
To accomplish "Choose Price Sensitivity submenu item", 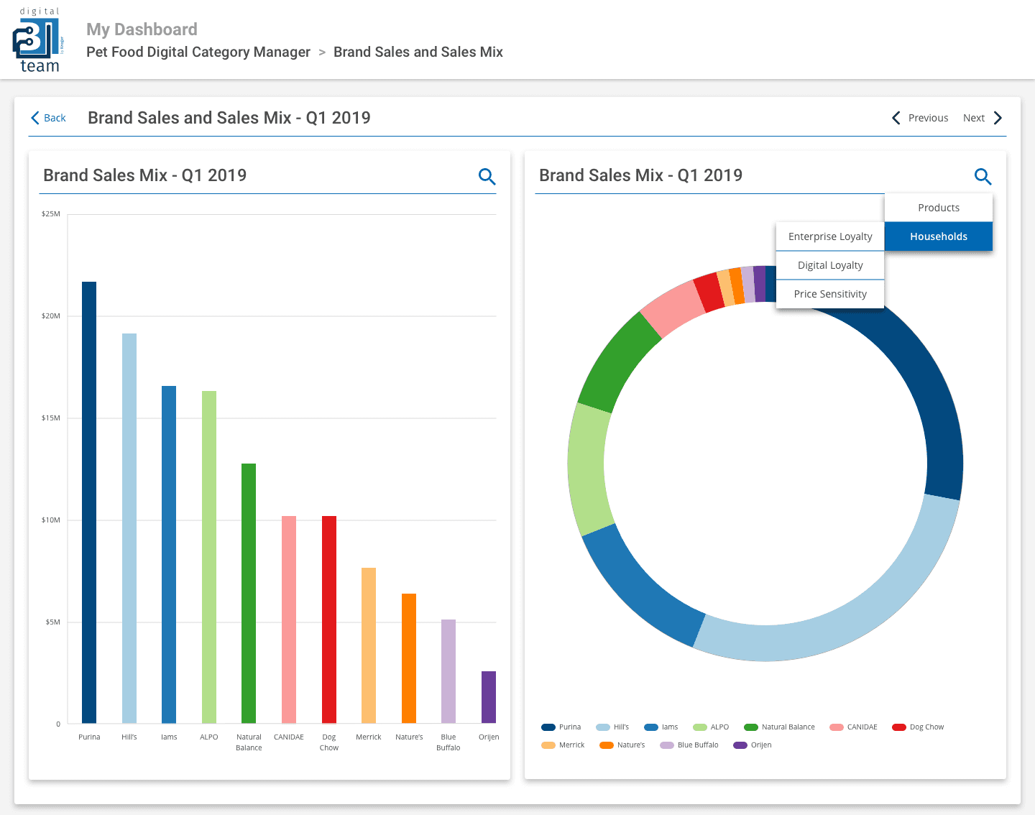I will pyautogui.click(x=830, y=294).
